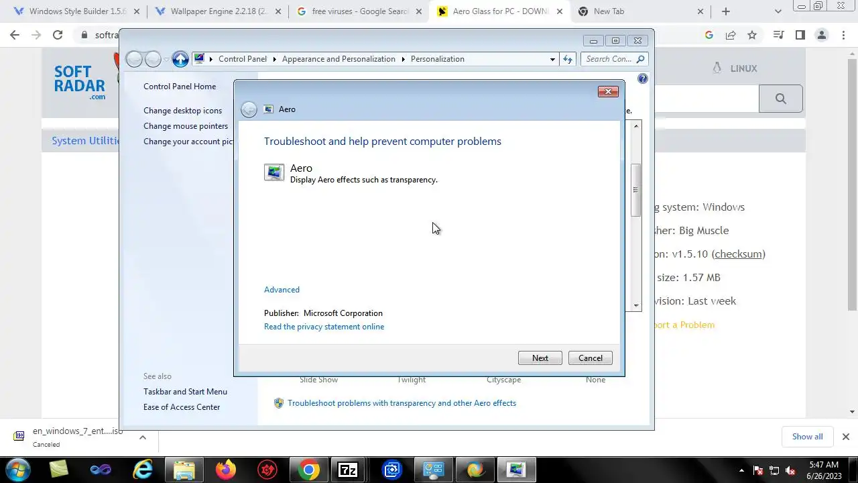Open Control Panel help icon
This screenshot has width=858, height=483.
click(x=643, y=78)
